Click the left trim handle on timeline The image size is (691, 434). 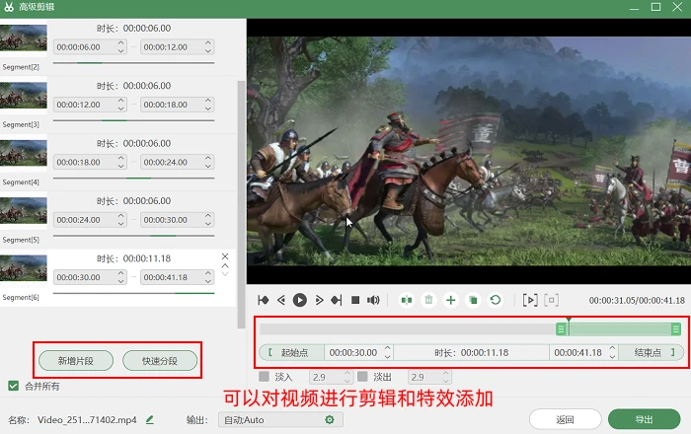coord(561,328)
